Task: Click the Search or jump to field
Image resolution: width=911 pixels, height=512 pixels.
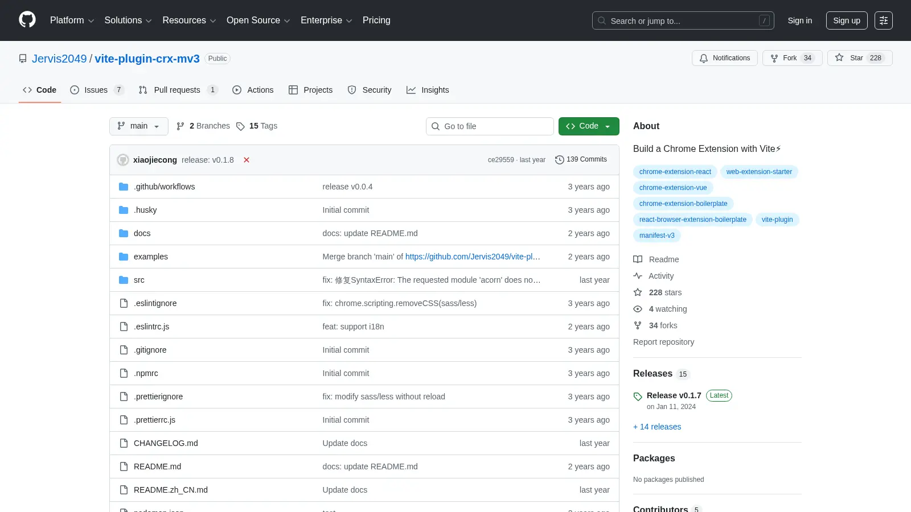Action: pos(683,20)
